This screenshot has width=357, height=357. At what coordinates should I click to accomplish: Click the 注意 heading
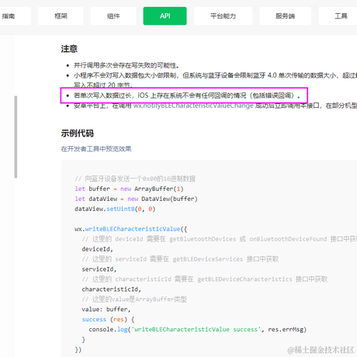pyautogui.click(x=69, y=49)
